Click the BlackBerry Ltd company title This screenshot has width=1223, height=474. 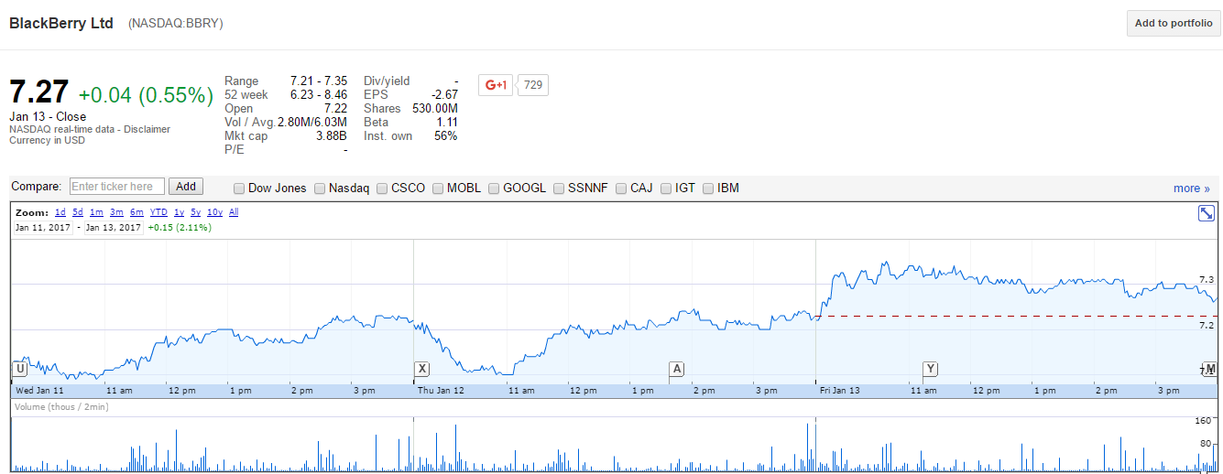(x=61, y=23)
